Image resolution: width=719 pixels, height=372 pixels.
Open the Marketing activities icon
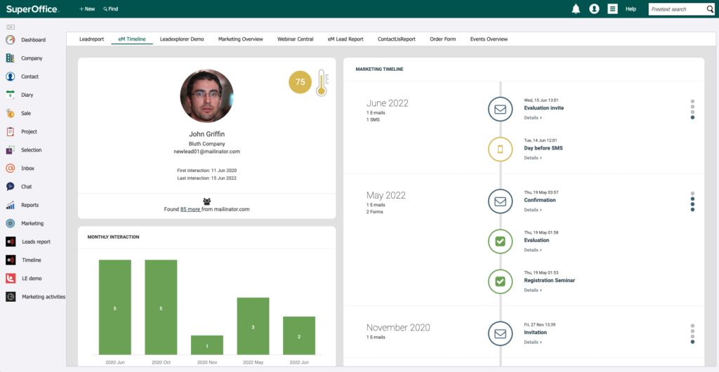pyautogui.click(x=11, y=297)
